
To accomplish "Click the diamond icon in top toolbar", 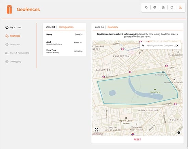I will [x=146, y=7].
